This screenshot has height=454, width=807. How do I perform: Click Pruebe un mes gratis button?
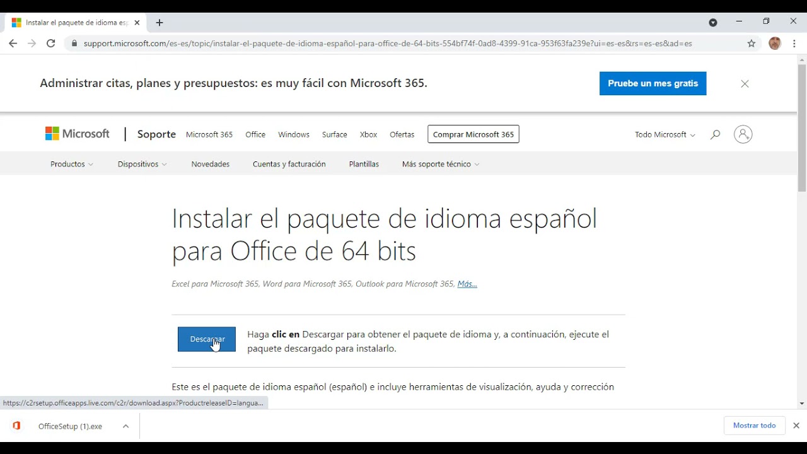[653, 83]
